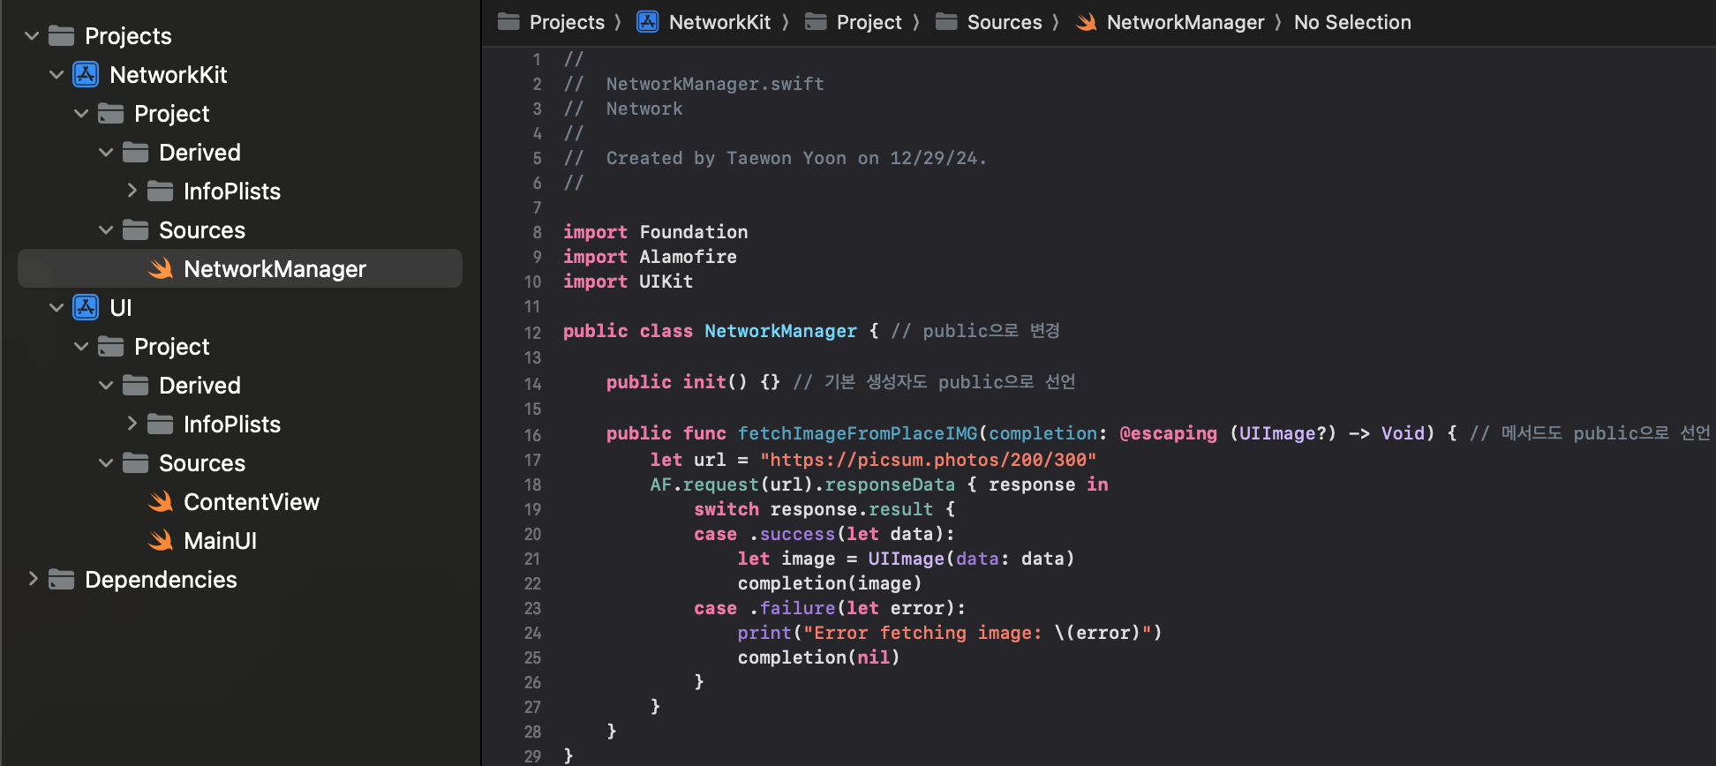
Task: Click the Derived folder icon under NetworkKit
Action: [x=135, y=153]
